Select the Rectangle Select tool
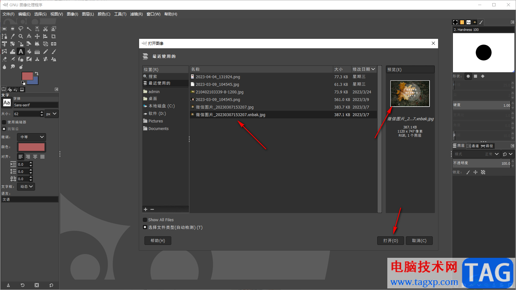The height and width of the screenshot is (290, 516). (4, 29)
